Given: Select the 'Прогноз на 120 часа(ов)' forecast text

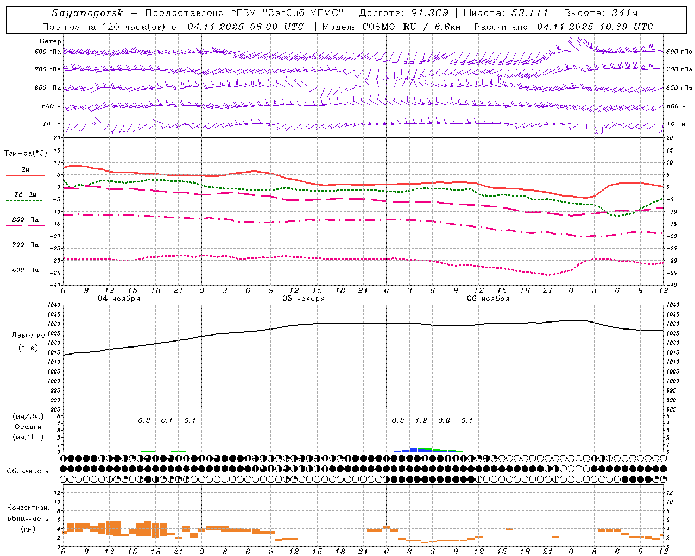Looking at the screenshot, I should point(104,27).
